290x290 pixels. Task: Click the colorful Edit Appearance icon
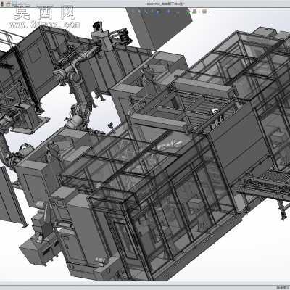[188, 12]
